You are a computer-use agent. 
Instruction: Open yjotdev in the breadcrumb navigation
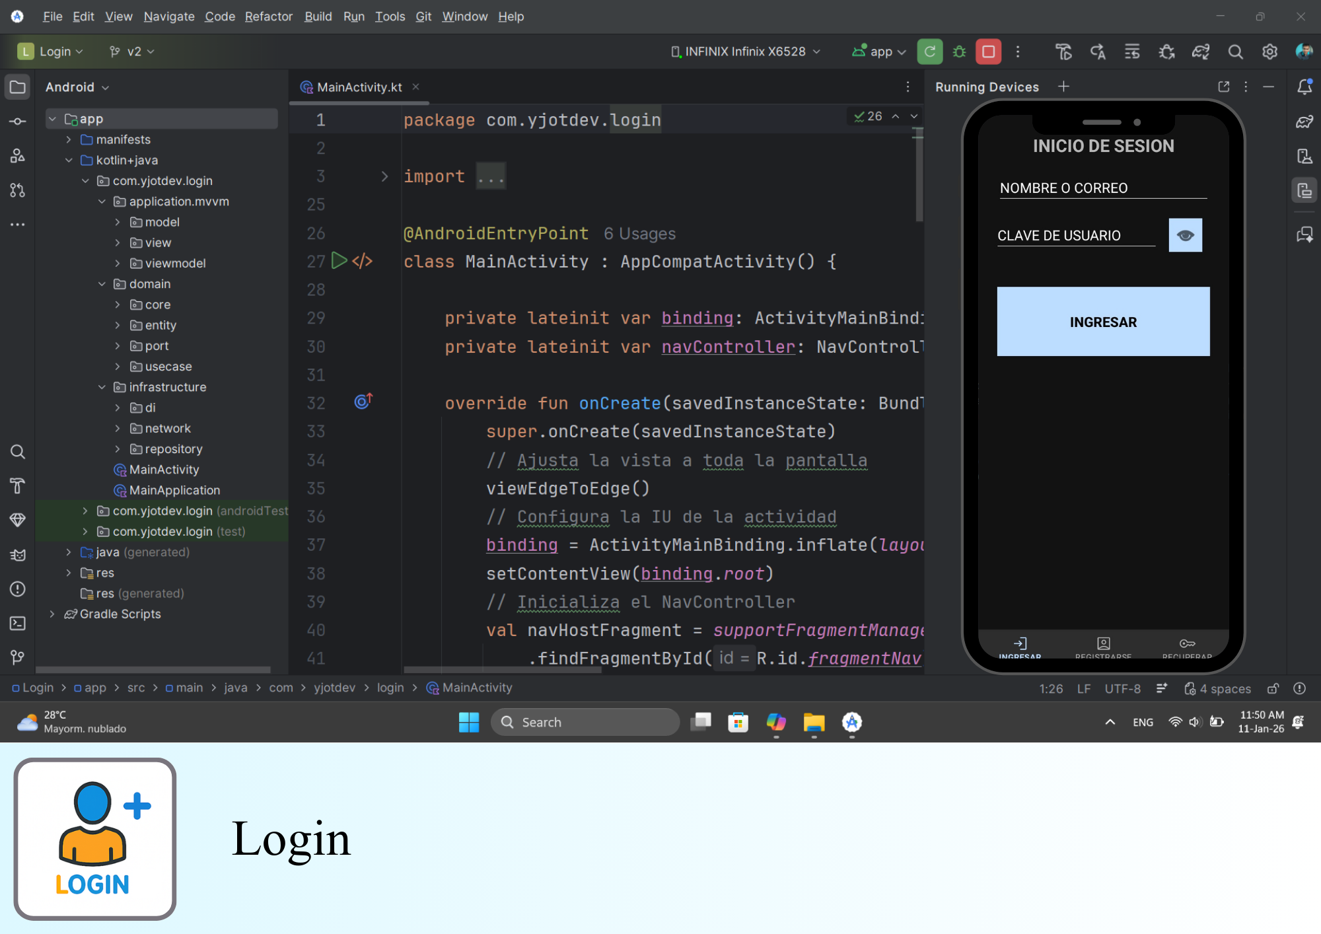[x=335, y=688]
